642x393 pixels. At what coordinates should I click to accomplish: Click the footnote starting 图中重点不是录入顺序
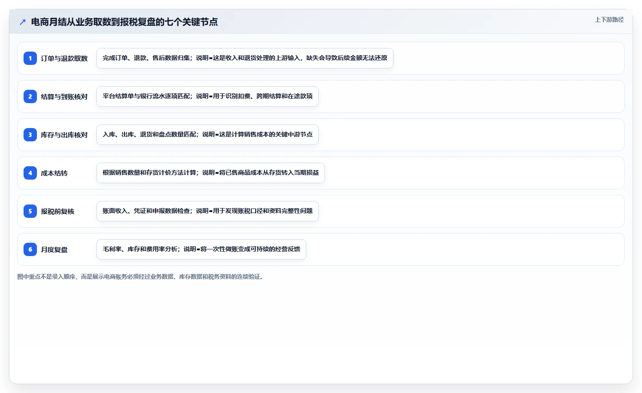(x=140, y=277)
